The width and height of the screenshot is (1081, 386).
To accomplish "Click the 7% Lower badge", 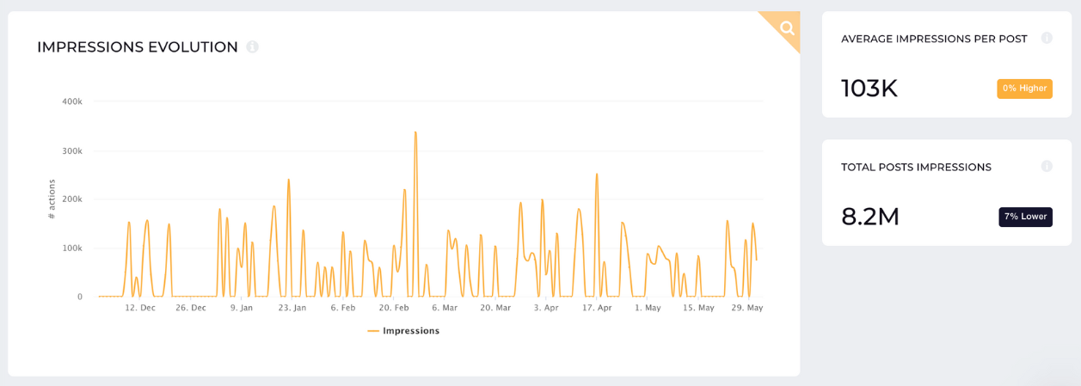I will click(1025, 217).
